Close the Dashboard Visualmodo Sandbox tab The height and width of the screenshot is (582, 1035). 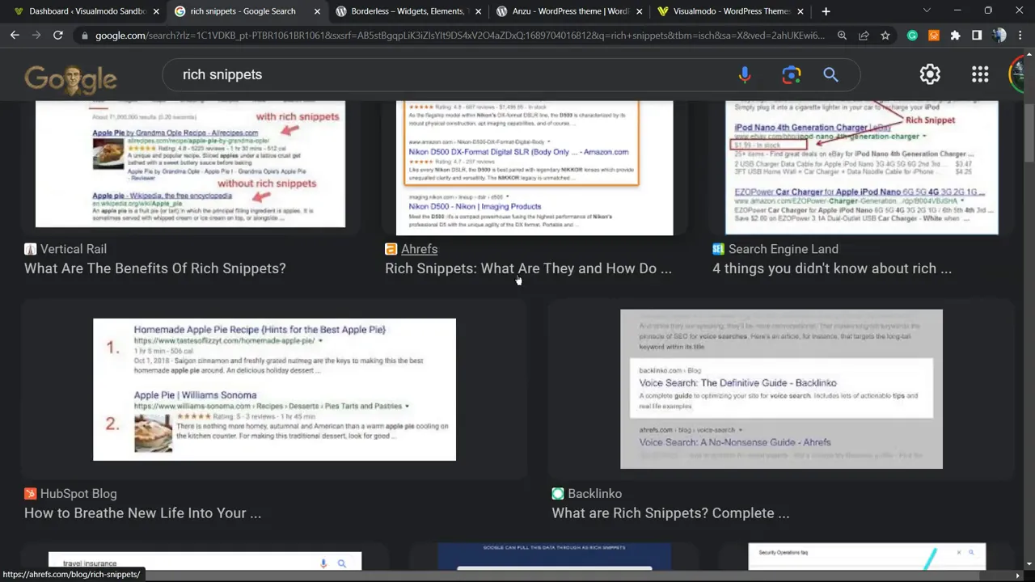(156, 11)
